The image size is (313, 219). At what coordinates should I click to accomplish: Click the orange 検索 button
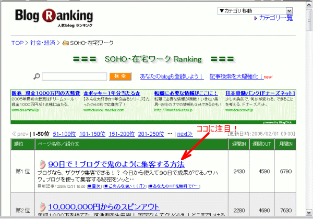pyautogui.click(x=120, y=76)
